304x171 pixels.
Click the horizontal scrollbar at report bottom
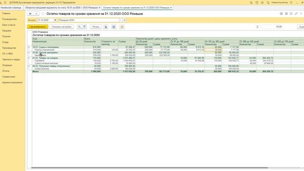[x=149, y=168]
